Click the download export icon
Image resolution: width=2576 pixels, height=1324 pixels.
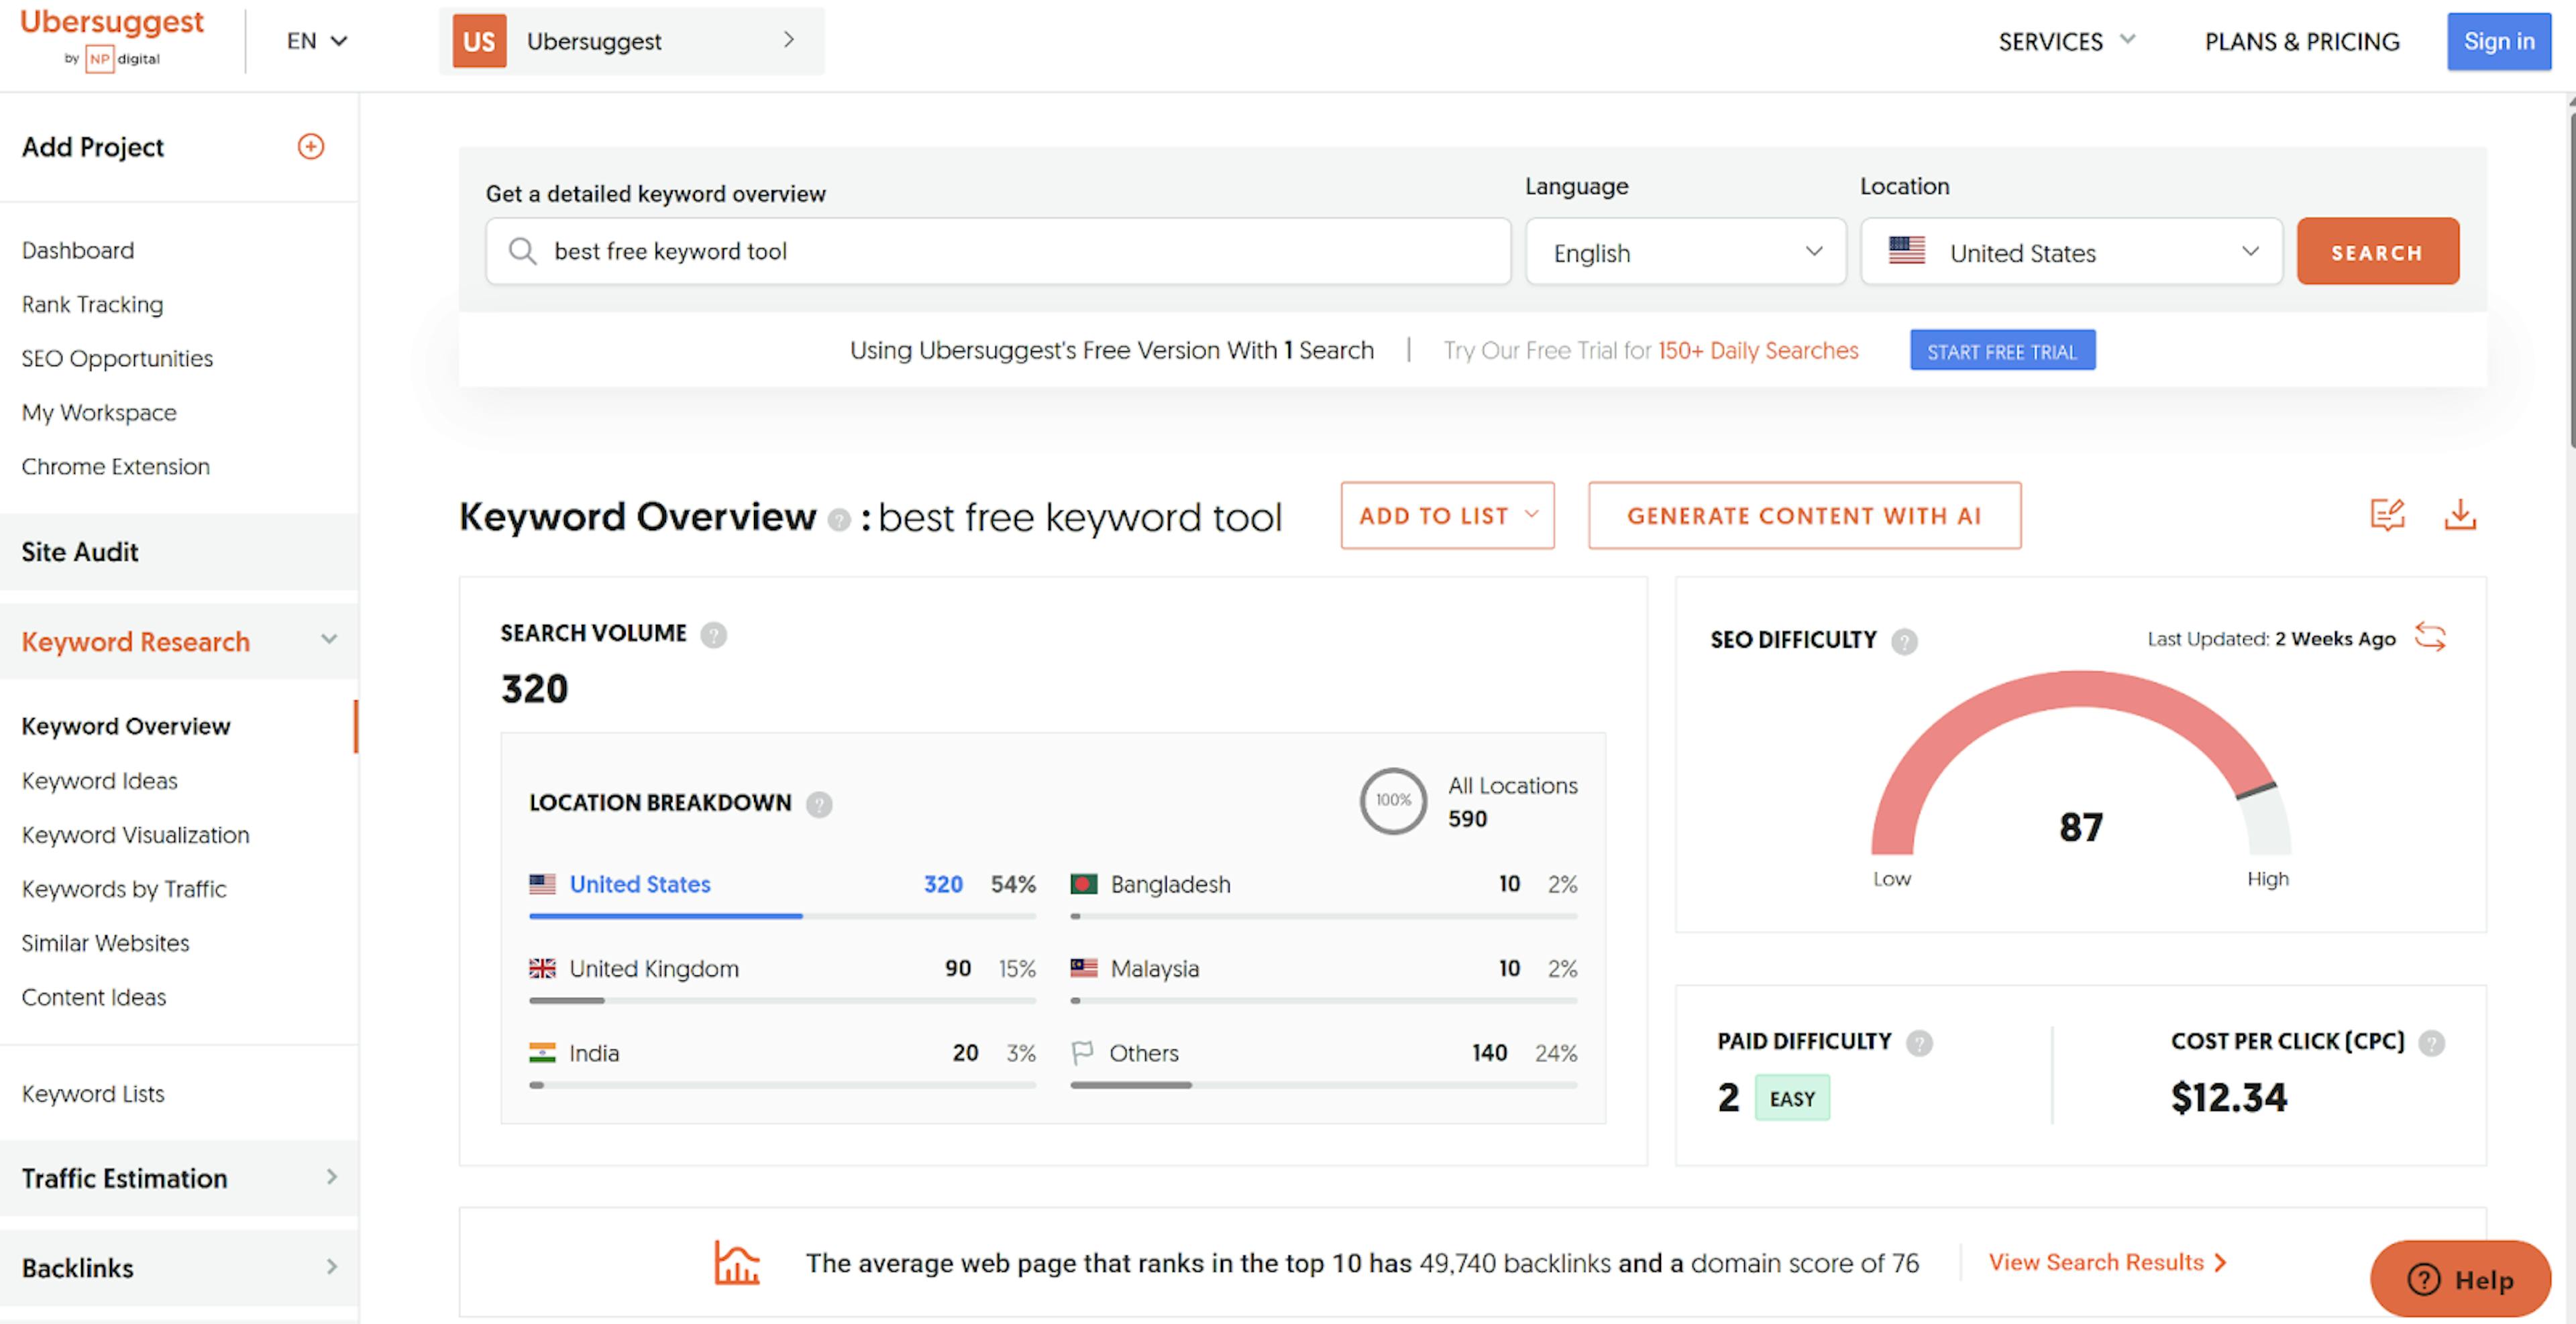tap(2460, 515)
